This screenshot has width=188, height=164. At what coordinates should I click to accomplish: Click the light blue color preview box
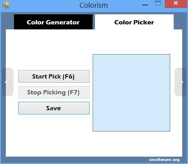[131, 93]
